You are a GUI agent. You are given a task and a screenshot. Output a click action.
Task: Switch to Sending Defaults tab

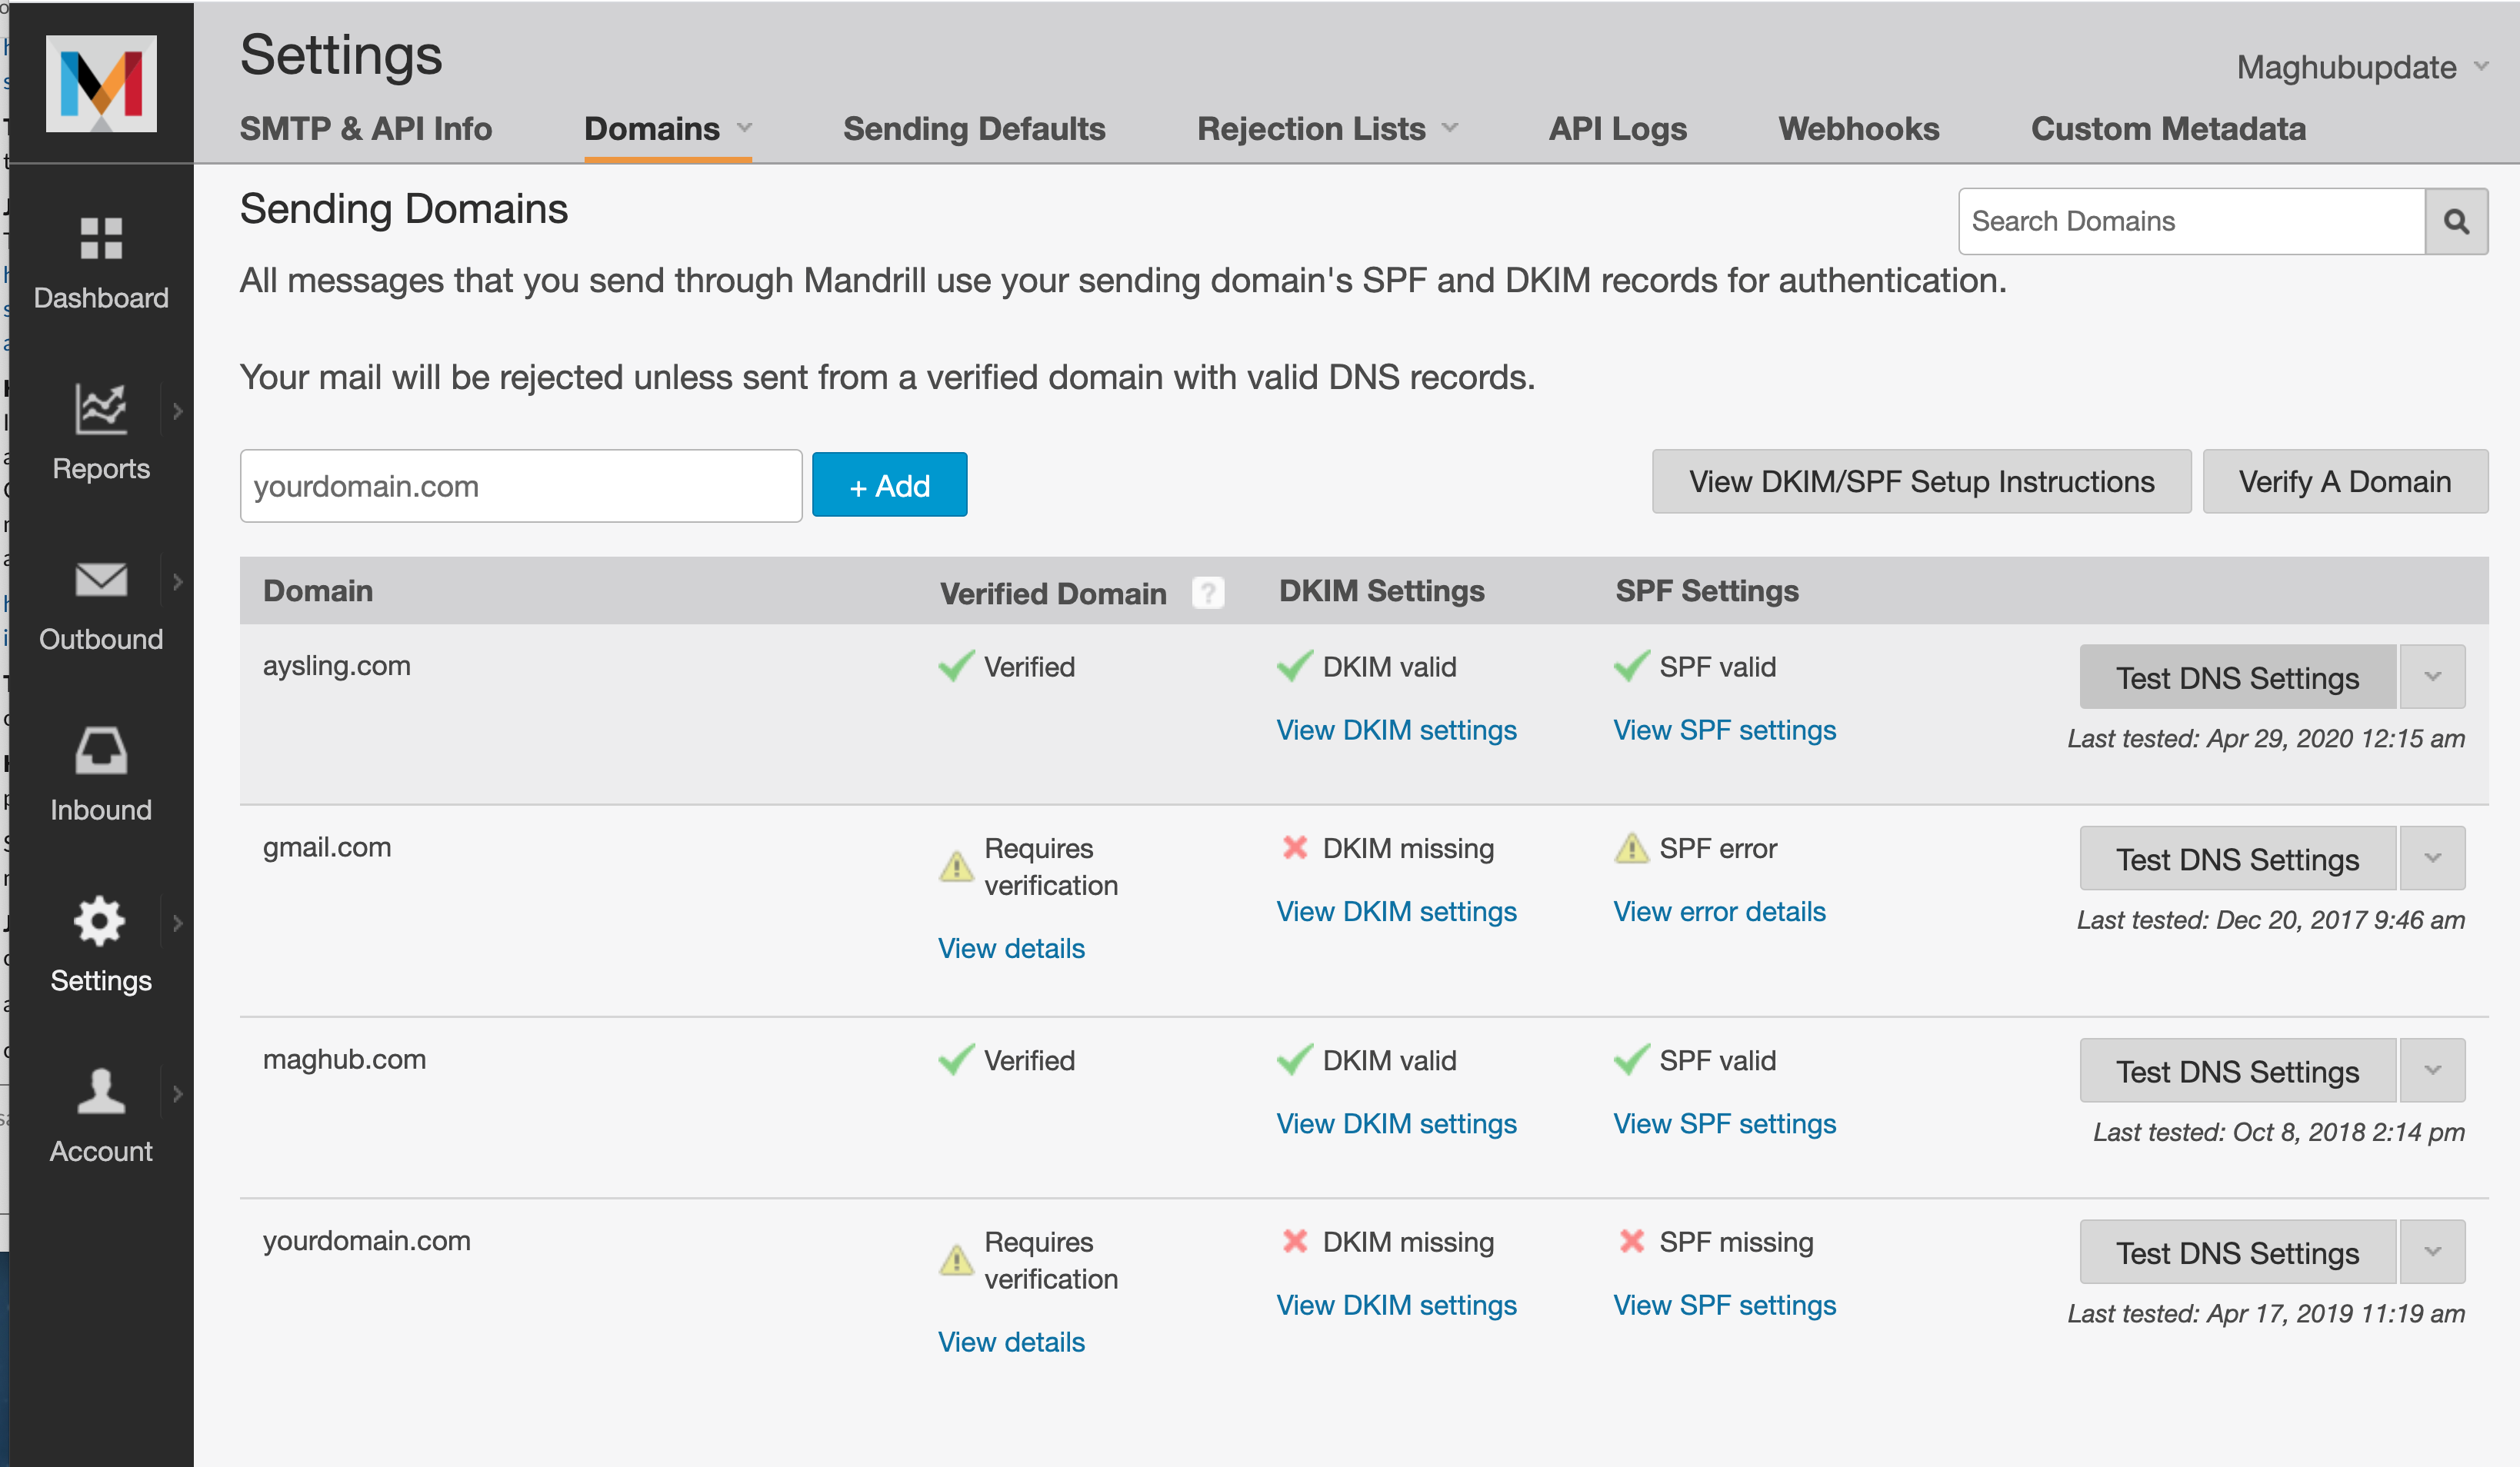[x=974, y=128]
